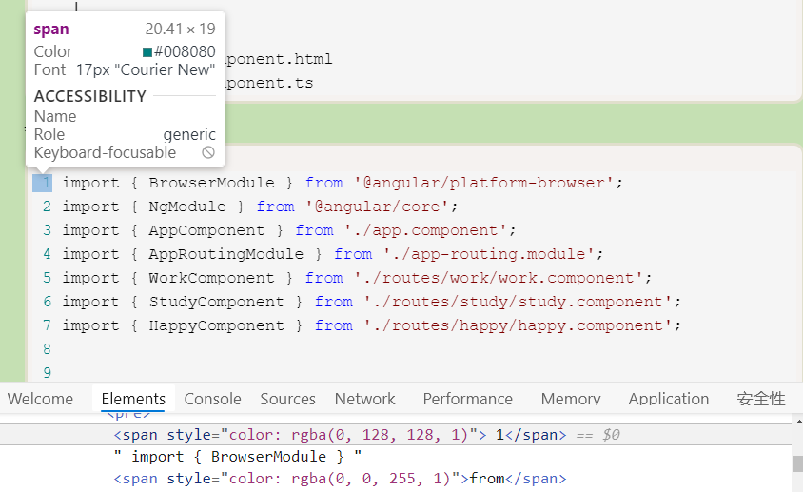Viewport: 803px width, 492px height.
Task: Click the BrowserModule identifier on line 1
Action: click(x=211, y=183)
